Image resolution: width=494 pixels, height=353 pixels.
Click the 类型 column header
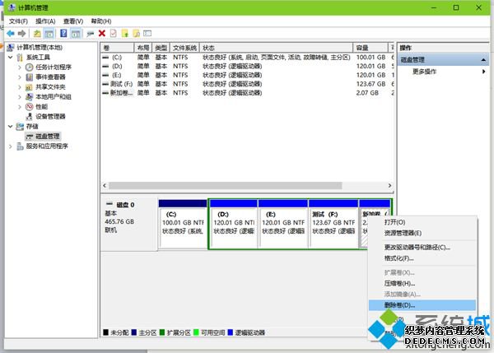click(161, 48)
